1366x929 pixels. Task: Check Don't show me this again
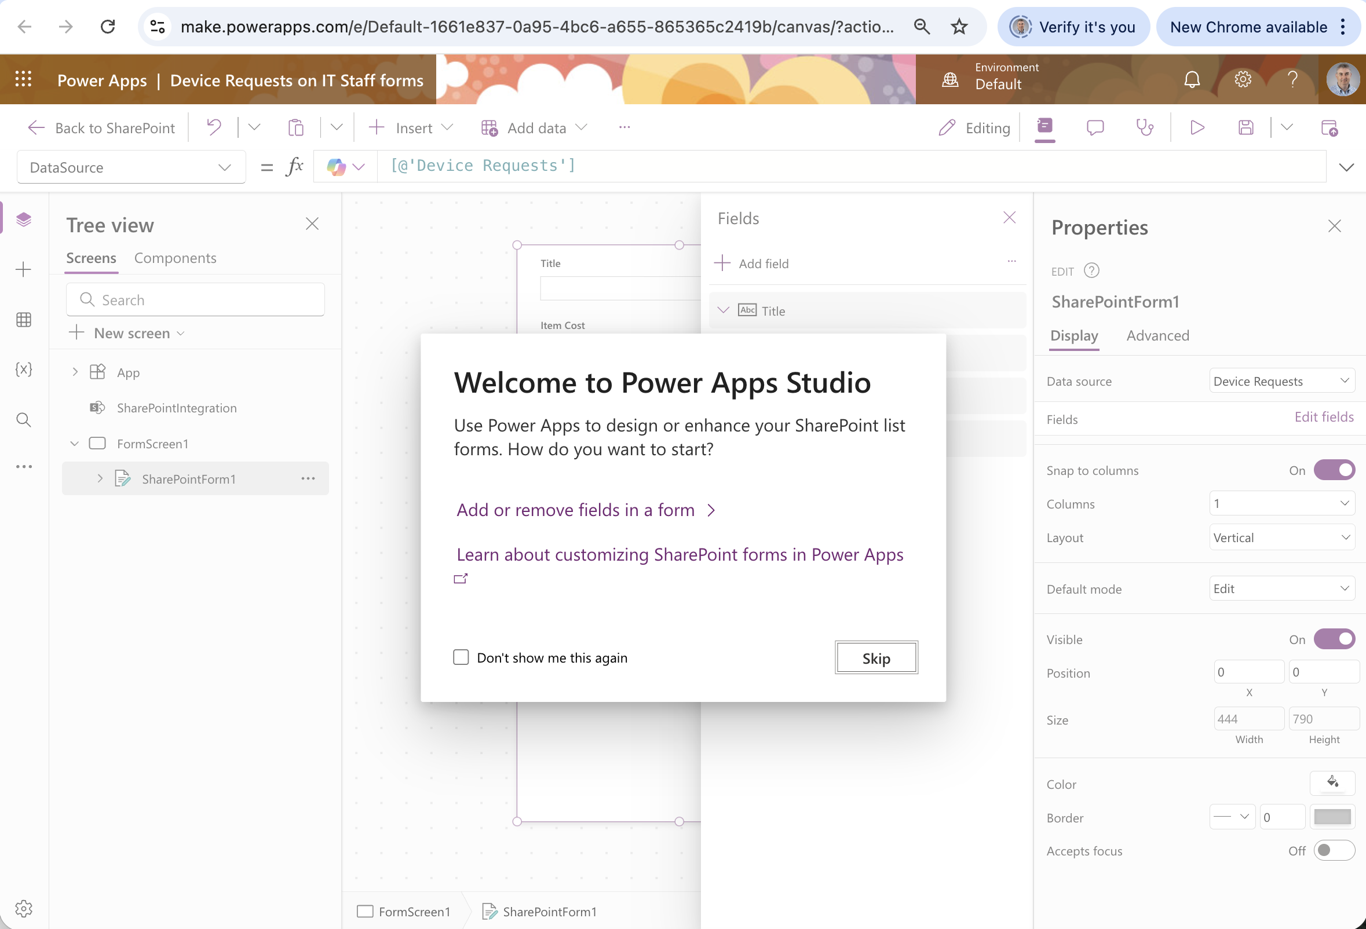[x=461, y=657]
